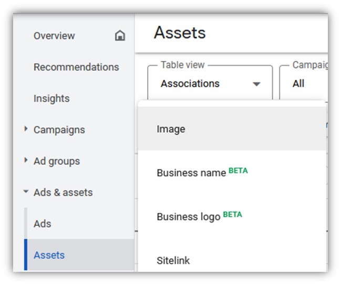
Task: Select the Campaigns navigation label
Action: 59,130
